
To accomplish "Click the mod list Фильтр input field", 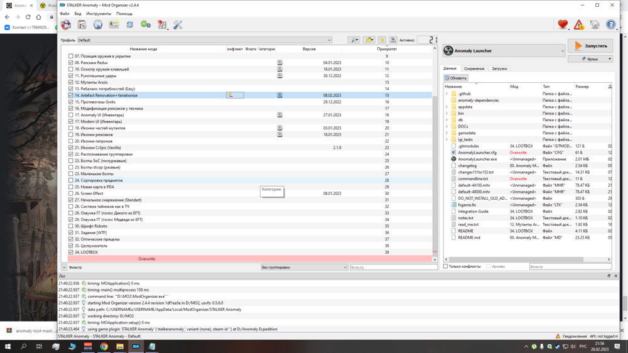I will pyautogui.click(x=393, y=268).
